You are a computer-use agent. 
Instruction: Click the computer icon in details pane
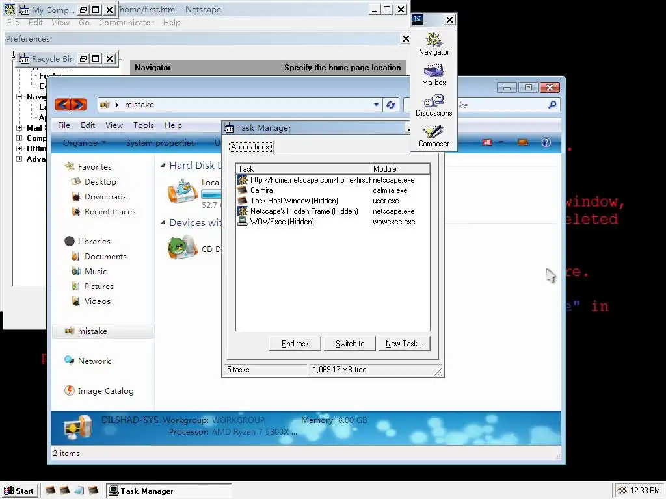coord(78,427)
